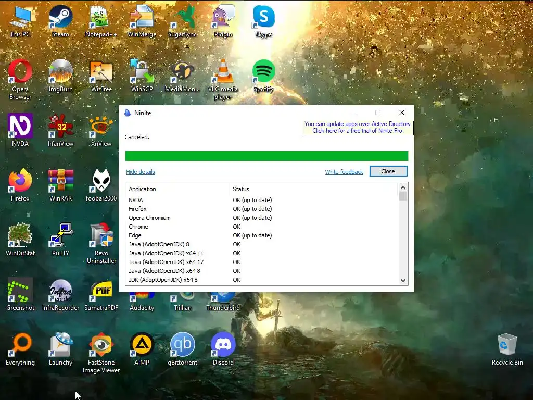
Task: Select the Recycle Bin icon
Action: (507, 349)
